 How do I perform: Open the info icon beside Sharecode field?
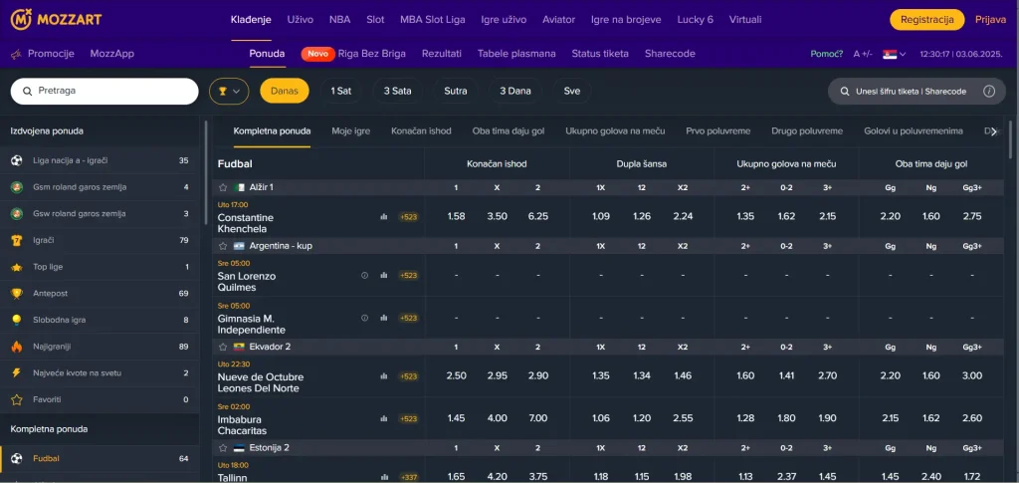[x=989, y=91]
